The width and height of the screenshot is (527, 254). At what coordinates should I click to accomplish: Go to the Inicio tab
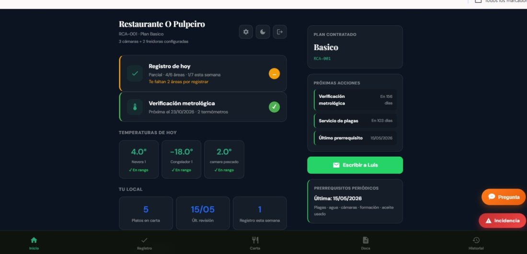coord(34,243)
